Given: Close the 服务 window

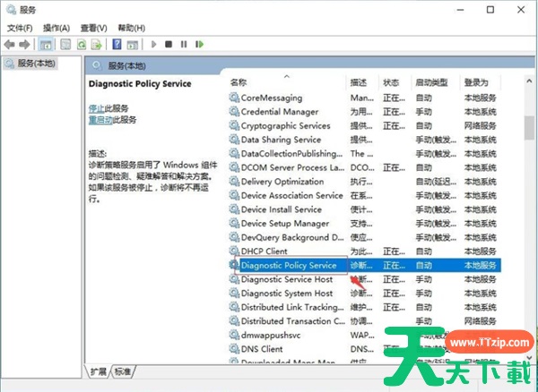Looking at the screenshot, I should pos(521,10).
